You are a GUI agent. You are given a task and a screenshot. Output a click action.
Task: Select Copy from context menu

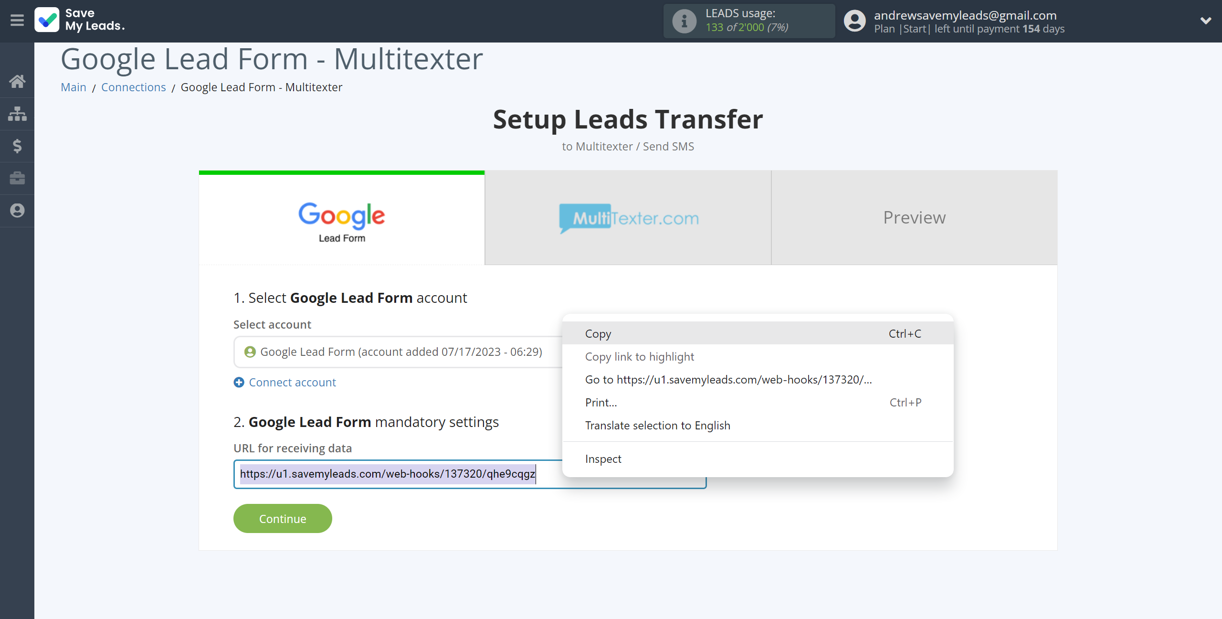[597, 333]
